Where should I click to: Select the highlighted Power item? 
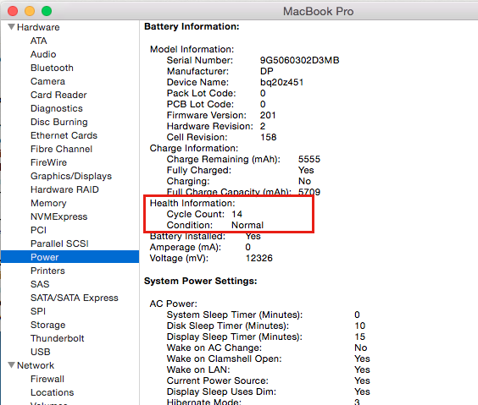[69, 257]
